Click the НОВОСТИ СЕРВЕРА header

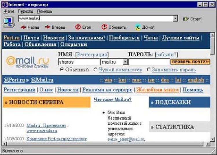pos(47,102)
